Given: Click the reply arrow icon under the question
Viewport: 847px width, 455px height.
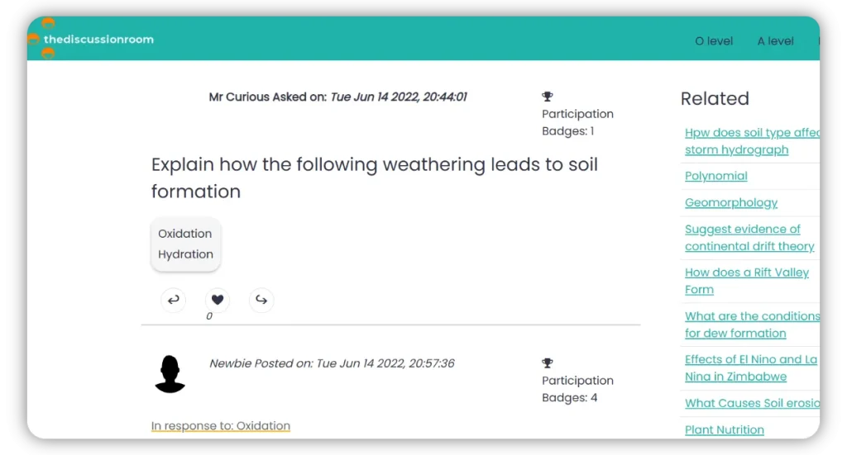Looking at the screenshot, I should click(173, 300).
